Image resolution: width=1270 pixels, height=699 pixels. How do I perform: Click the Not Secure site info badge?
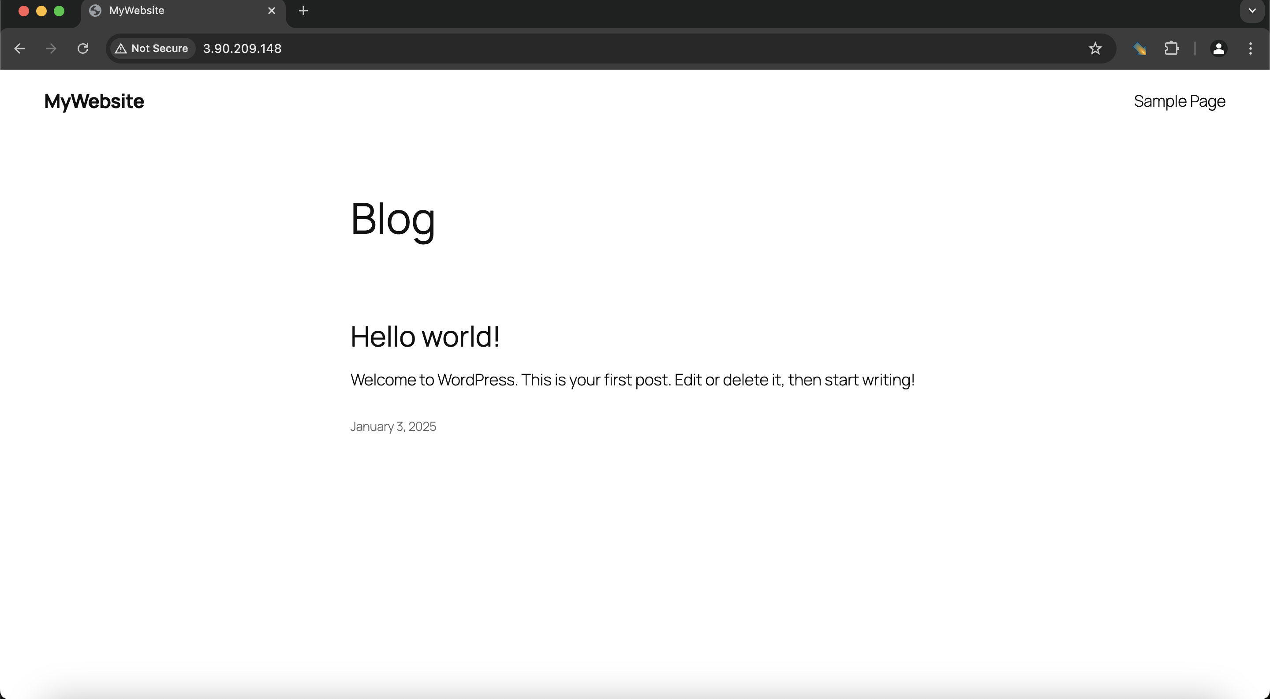(152, 49)
